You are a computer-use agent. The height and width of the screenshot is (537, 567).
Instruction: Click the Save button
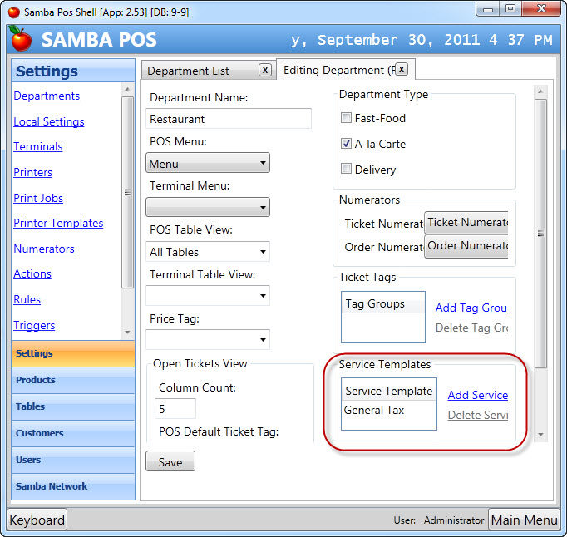pos(170,461)
